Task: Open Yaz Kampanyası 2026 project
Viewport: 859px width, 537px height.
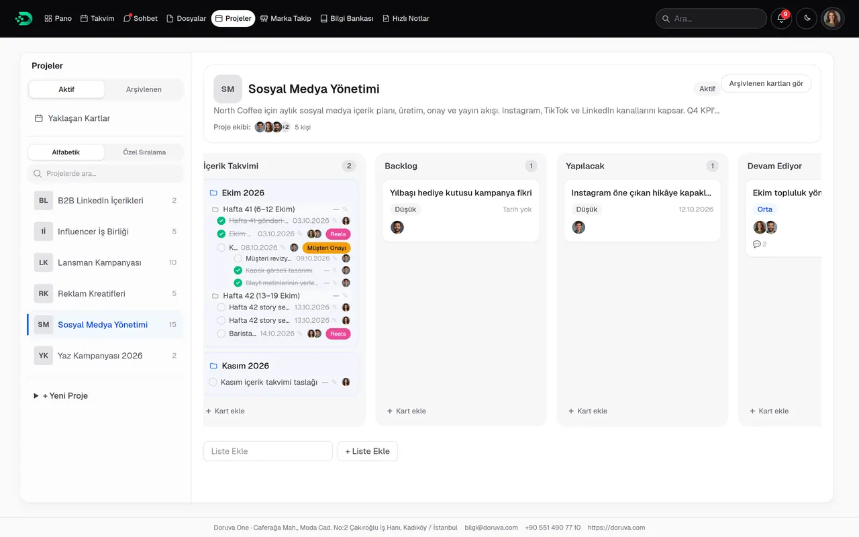Action: 105,356
